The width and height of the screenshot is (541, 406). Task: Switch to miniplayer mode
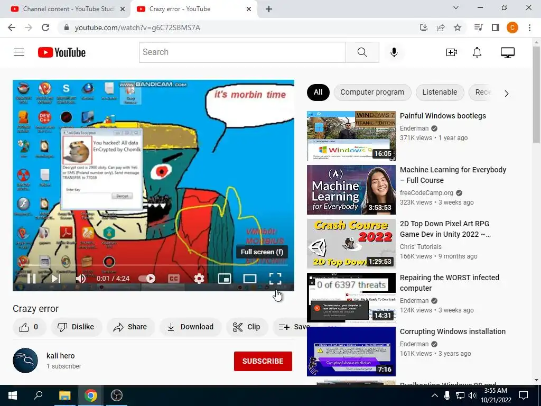[x=224, y=278]
